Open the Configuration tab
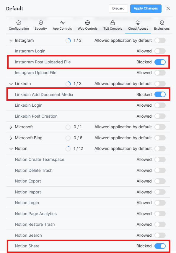 click(19, 25)
